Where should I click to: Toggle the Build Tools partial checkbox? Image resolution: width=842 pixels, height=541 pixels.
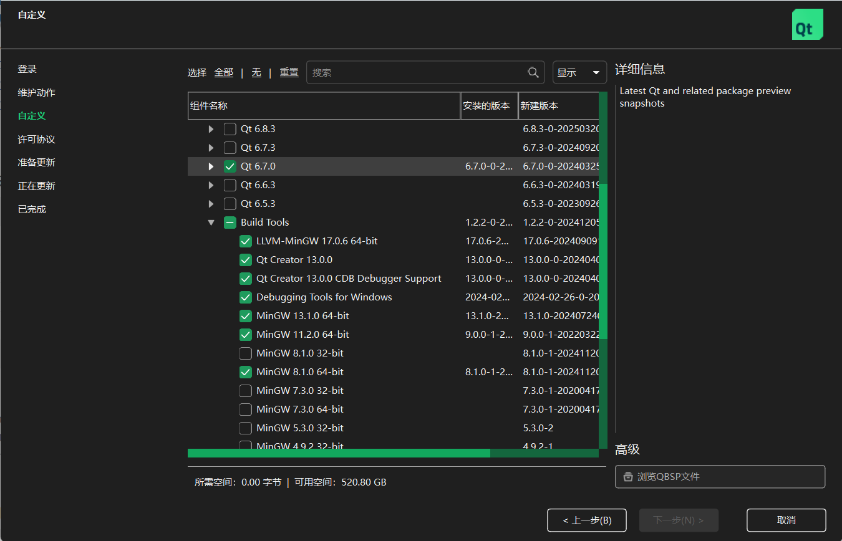tap(230, 222)
